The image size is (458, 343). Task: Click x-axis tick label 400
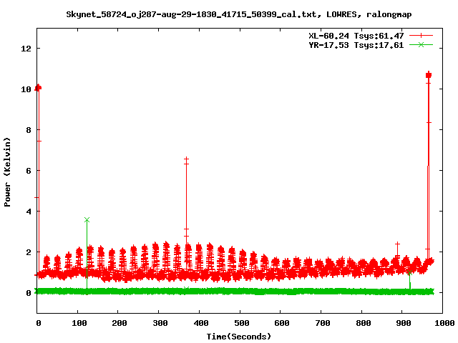click(201, 323)
